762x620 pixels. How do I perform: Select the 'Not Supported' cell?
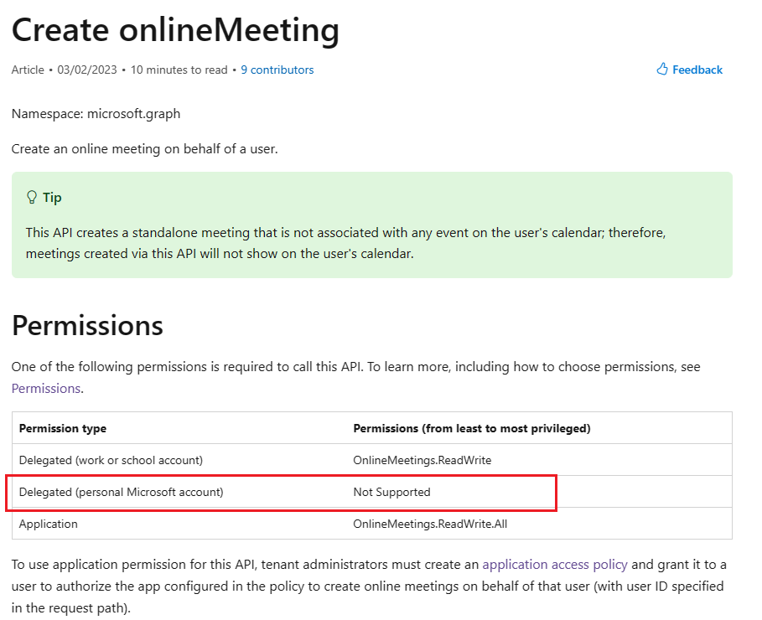(391, 492)
